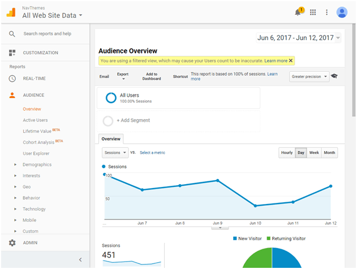Click the search magnifier icon
357x269 pixels.
coord(12,34)
